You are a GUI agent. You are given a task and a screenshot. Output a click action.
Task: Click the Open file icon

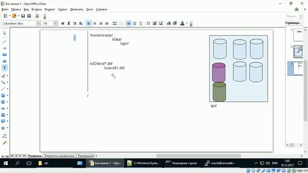click(x=14, y=16)
